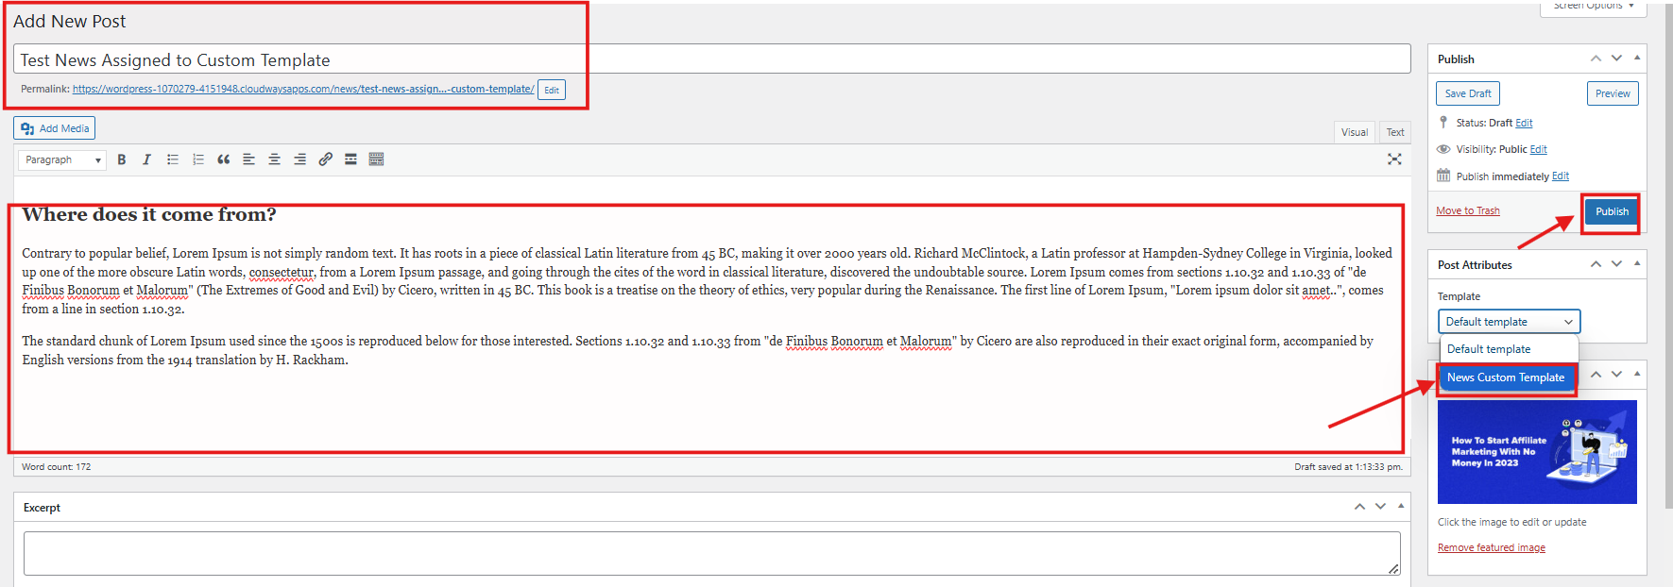
Task: Click the Visibility eye icon
Action: point(1443,149)
